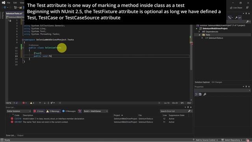Image resolution: width=252 pixels, height=142 pixels.
Task: Select the 'Invalid token' error row
Action: point(99,119)
